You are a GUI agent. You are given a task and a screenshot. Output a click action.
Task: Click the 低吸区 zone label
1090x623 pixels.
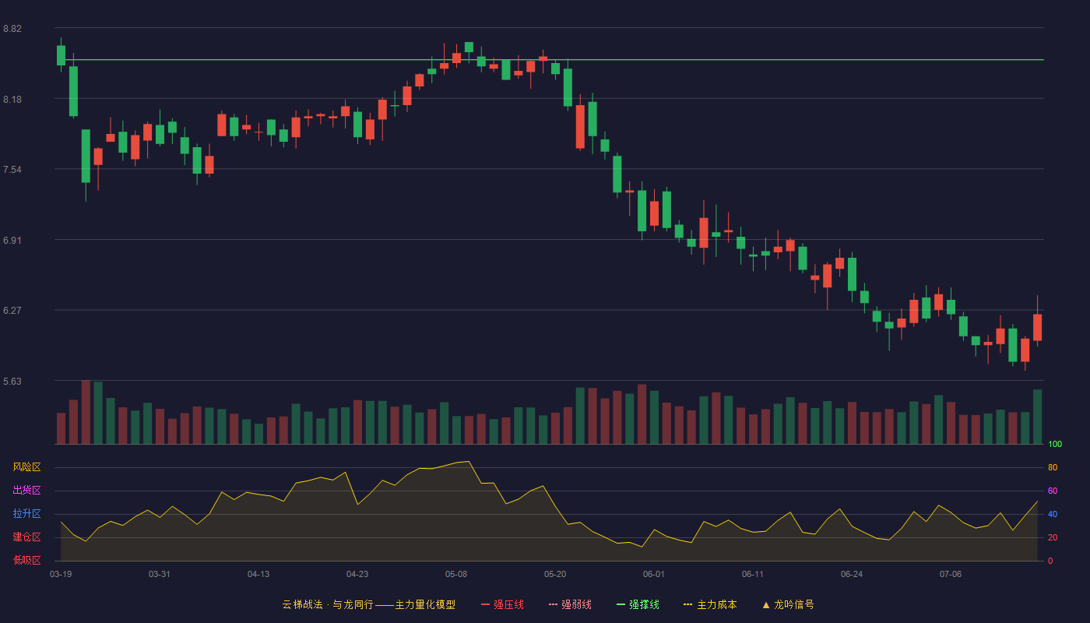26,560
